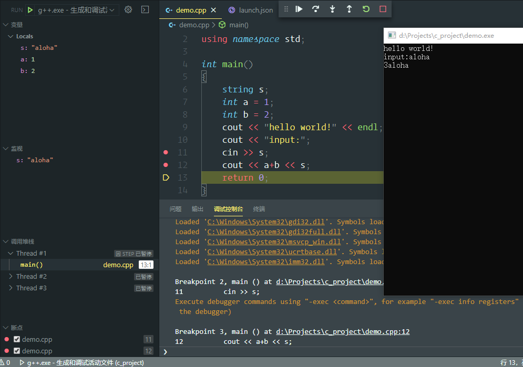Click current-line arrow marker at line 13

[x=166, y=177]
